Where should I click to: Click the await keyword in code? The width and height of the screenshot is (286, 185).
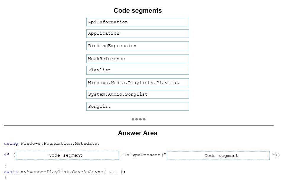[x=11, y=172]
